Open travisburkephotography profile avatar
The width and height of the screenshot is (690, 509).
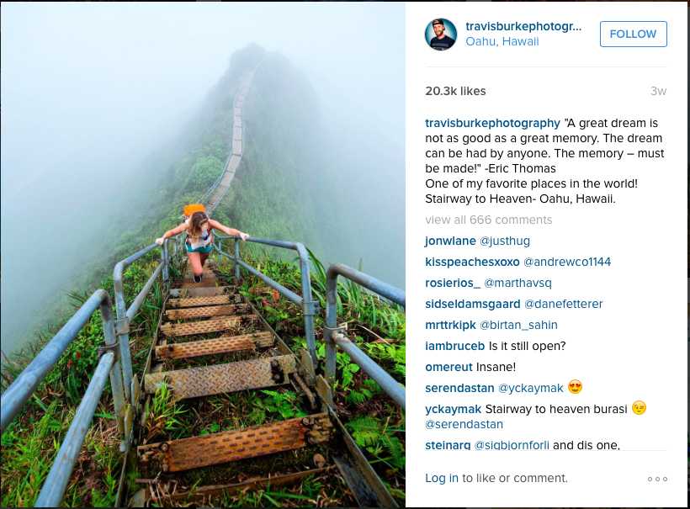pos(441,34)
